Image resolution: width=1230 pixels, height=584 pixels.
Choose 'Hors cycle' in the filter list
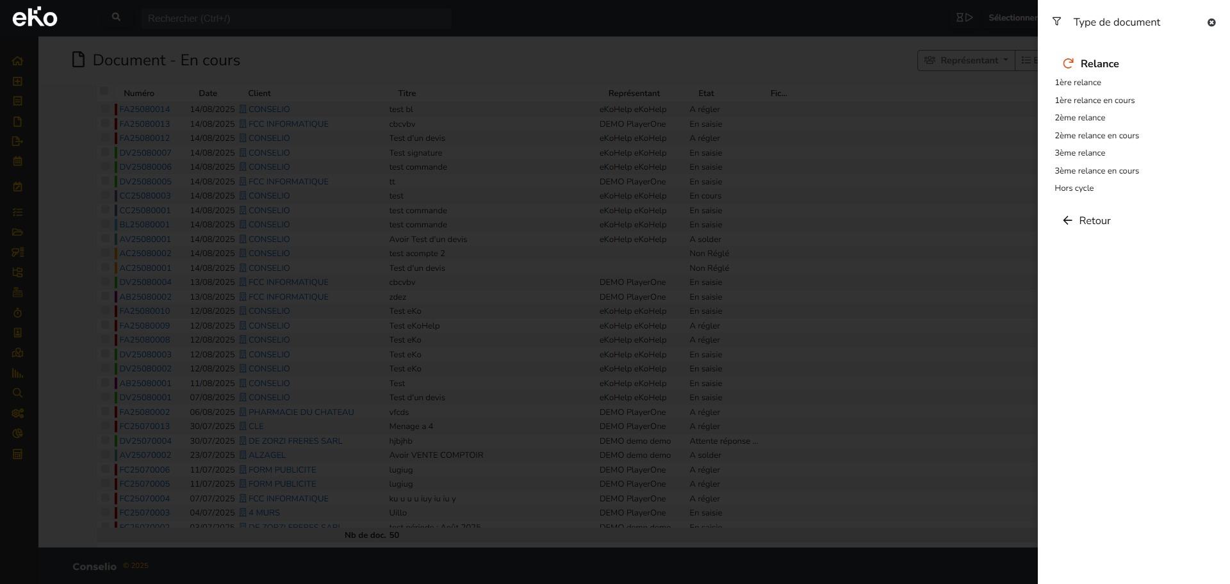(x=1074, y=188)
